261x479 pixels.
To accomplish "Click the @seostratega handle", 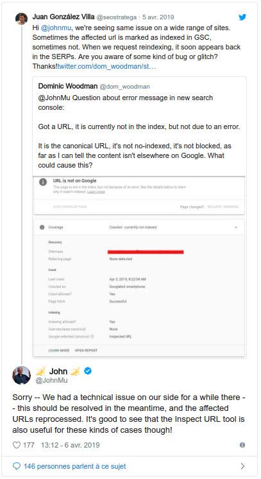I will [x=117, y=17].
